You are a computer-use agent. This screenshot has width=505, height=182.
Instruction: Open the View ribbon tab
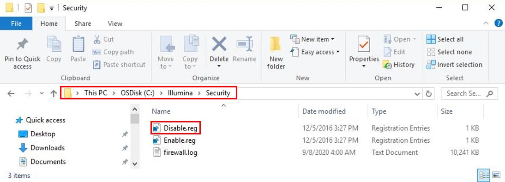pos(115,24)
